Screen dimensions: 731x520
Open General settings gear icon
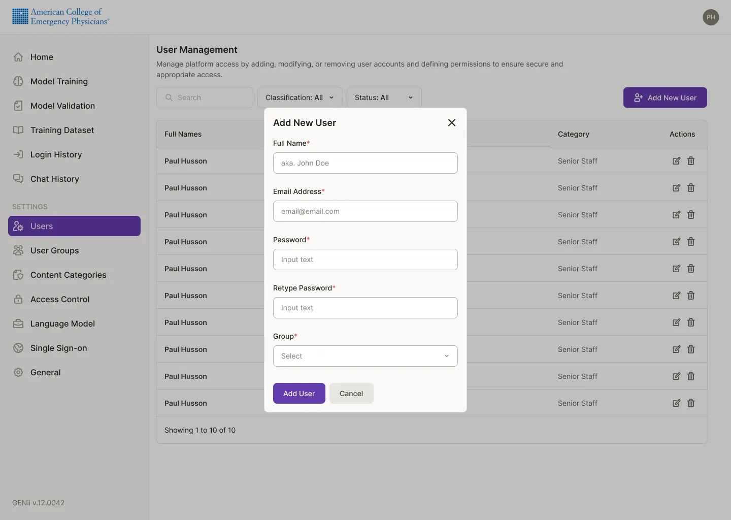click(x=18, y=372)
